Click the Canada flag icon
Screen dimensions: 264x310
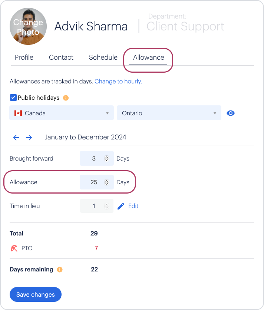(x=18, y=113)
